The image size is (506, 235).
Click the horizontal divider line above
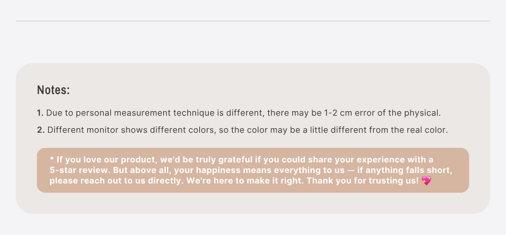(x=252, y=21)
